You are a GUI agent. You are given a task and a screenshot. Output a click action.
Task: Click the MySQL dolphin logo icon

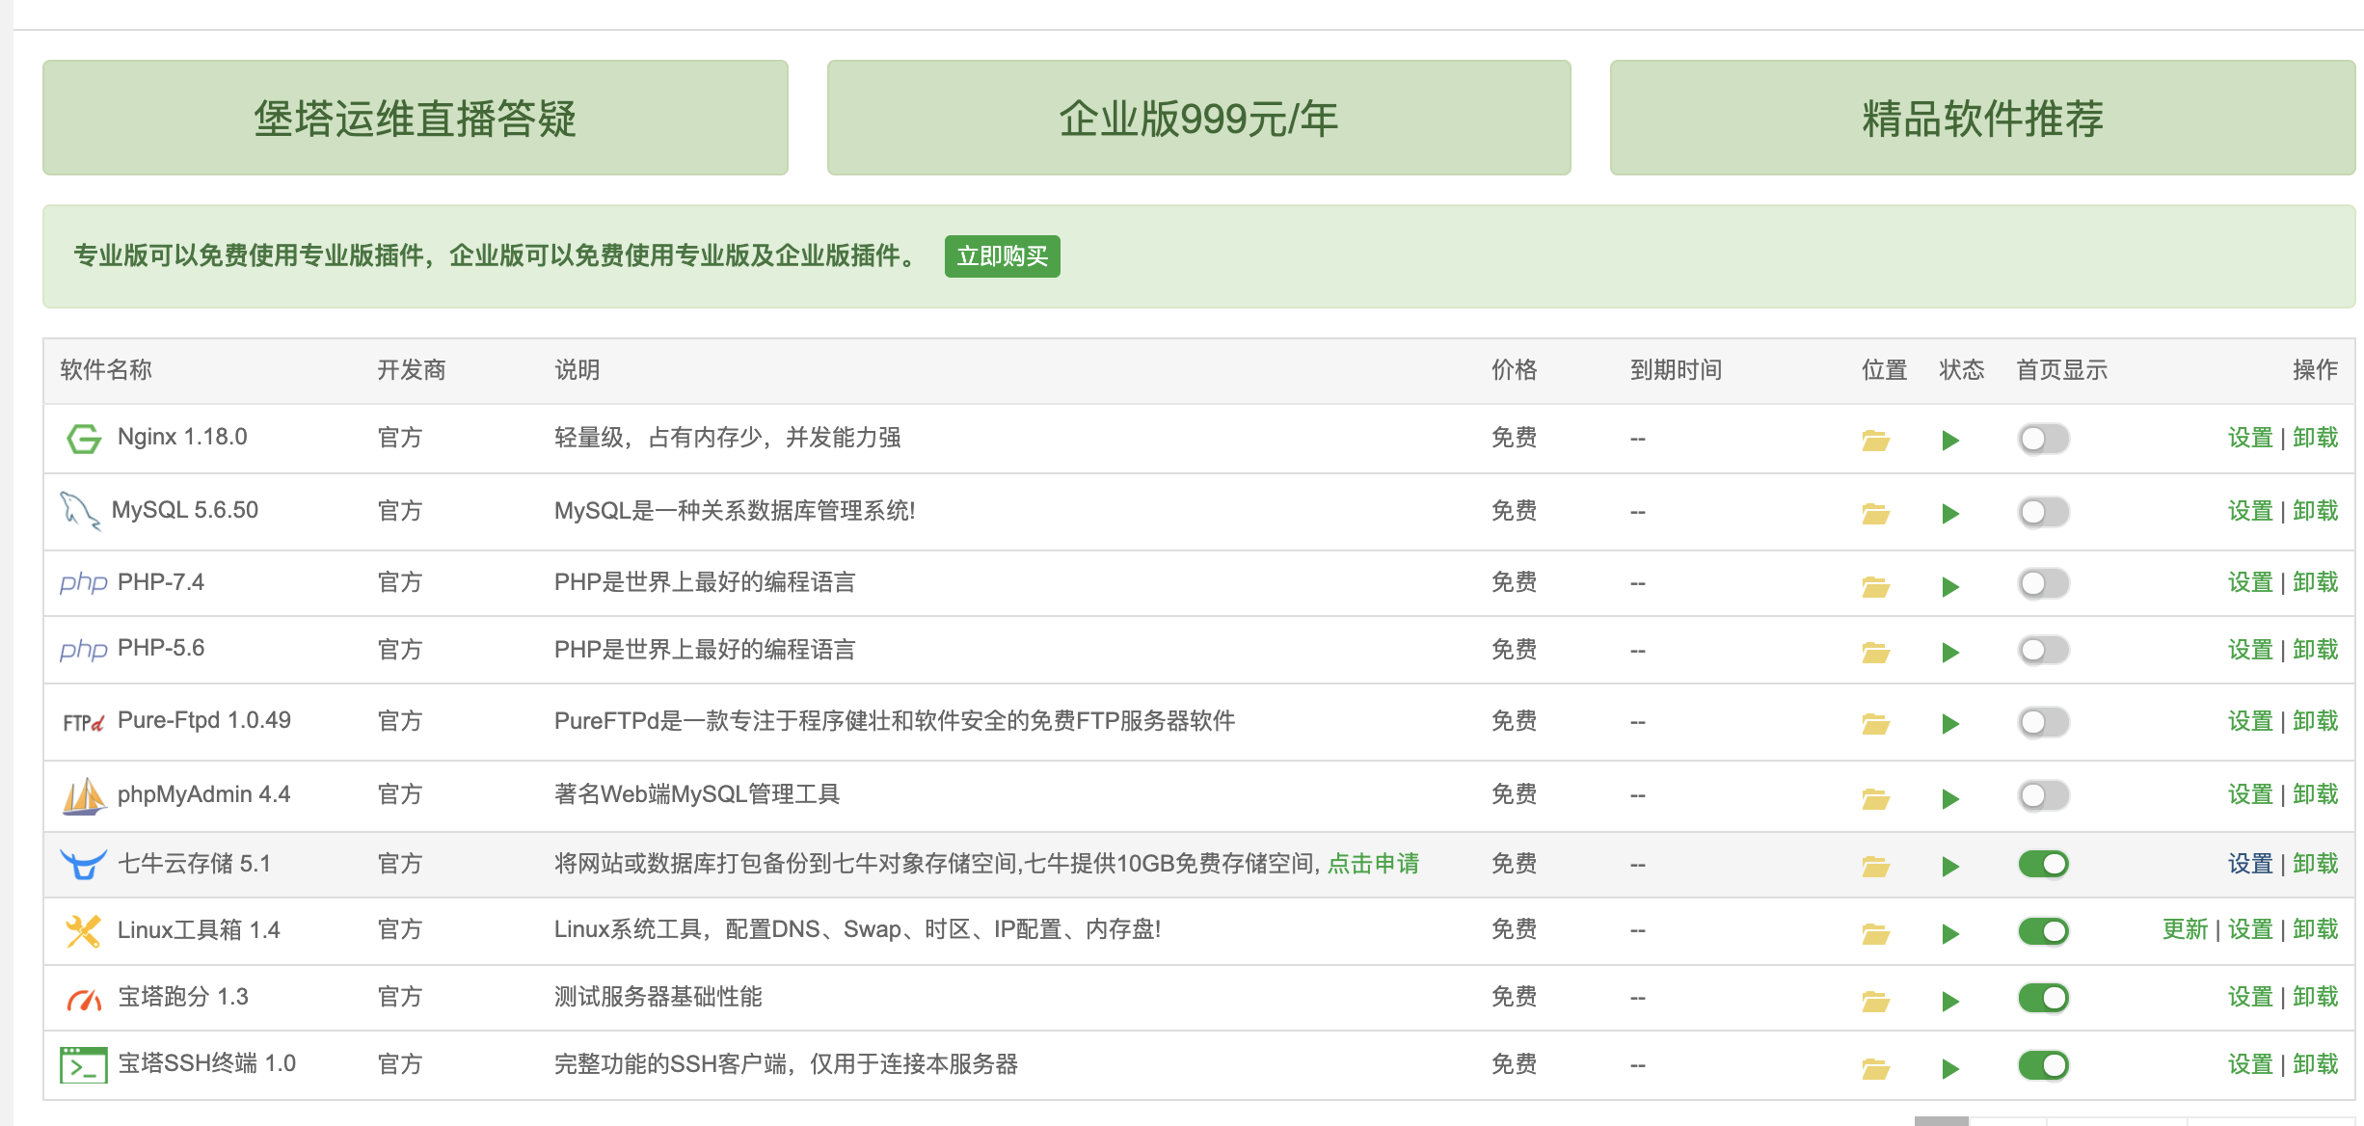tap(80, 511)
